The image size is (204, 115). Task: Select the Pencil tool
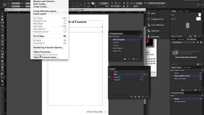[2, 38]
